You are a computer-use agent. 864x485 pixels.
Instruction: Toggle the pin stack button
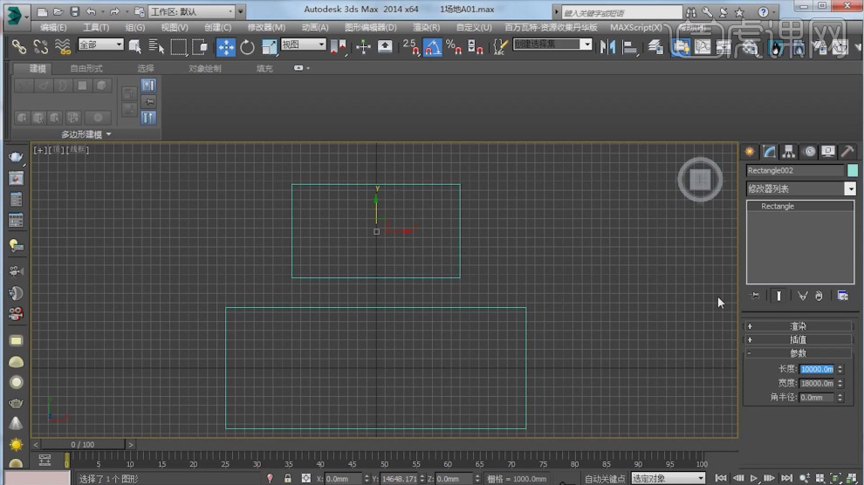point(755,296)
